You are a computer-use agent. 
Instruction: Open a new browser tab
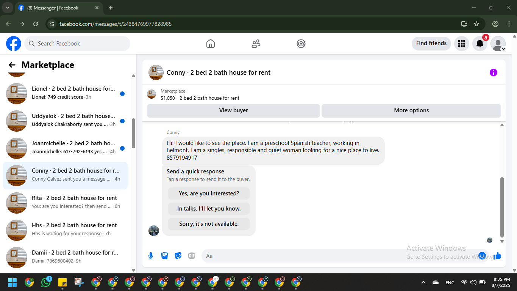(x=111, y=8)
